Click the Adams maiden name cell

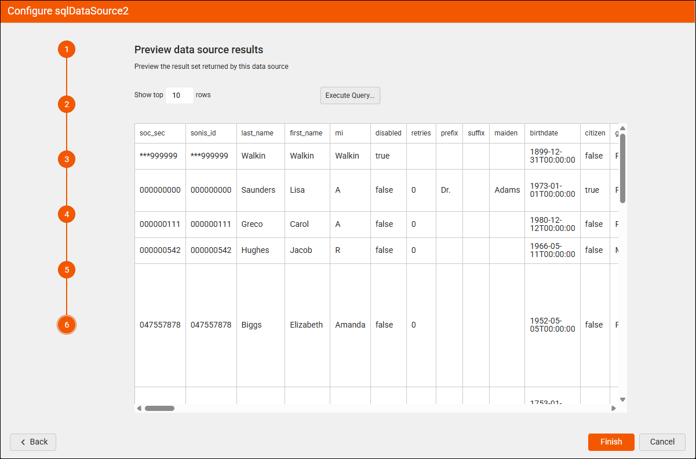click(x=507, y=190)
